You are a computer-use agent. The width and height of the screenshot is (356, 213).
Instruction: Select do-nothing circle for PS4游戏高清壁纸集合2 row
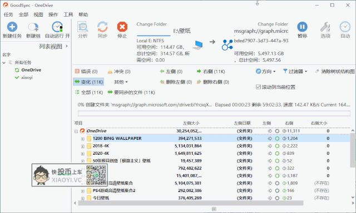click(277, 191)
